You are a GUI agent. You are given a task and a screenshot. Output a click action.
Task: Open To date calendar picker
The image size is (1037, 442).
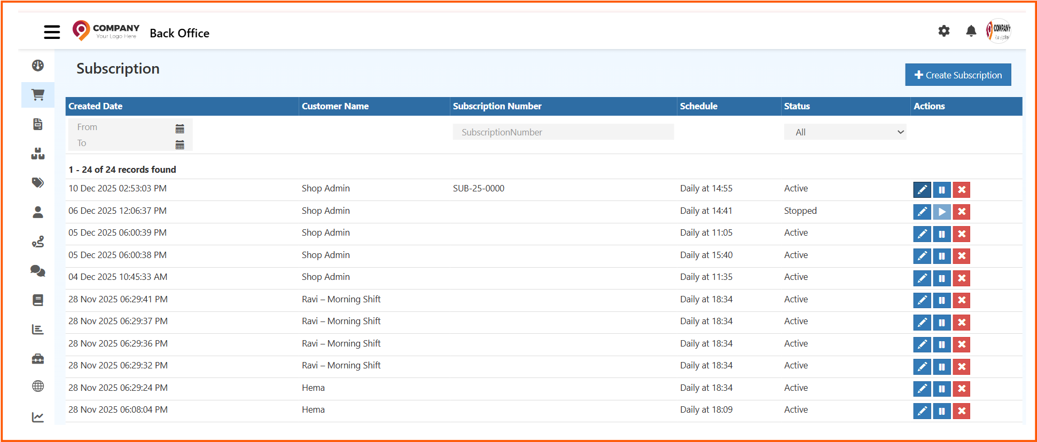pos(180,144)
